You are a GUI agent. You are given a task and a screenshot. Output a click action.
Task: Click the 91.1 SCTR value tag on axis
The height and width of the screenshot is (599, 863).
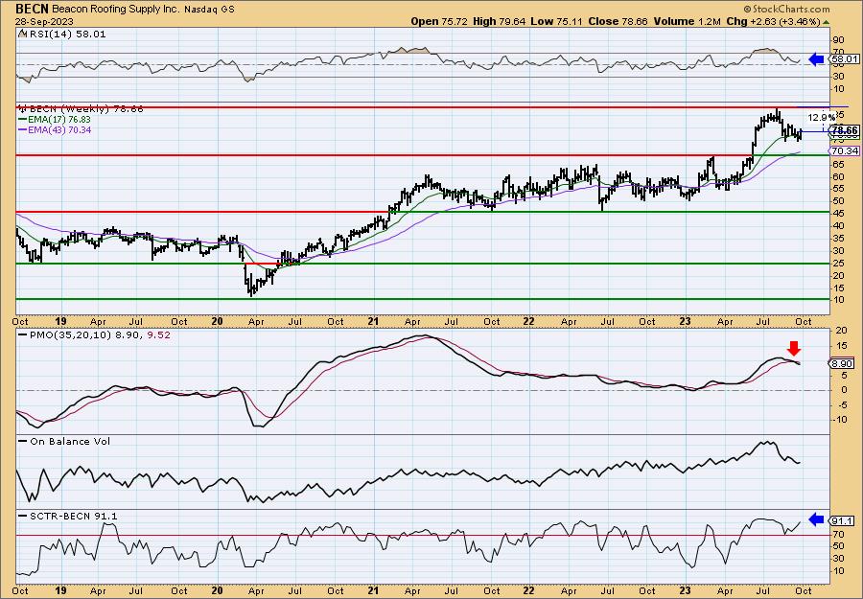click(842, 521)
